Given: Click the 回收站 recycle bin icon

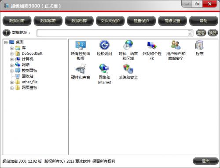Looking at the screenshot, I should pos(18,76).
